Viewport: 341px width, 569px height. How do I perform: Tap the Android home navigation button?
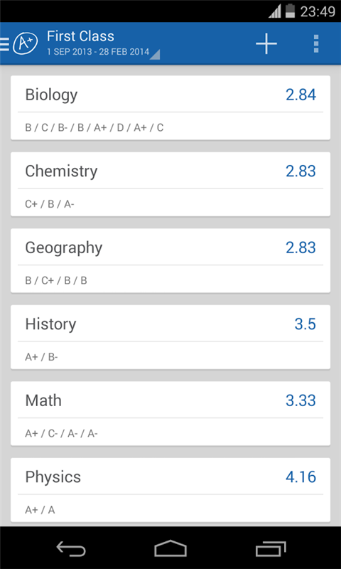170,548
